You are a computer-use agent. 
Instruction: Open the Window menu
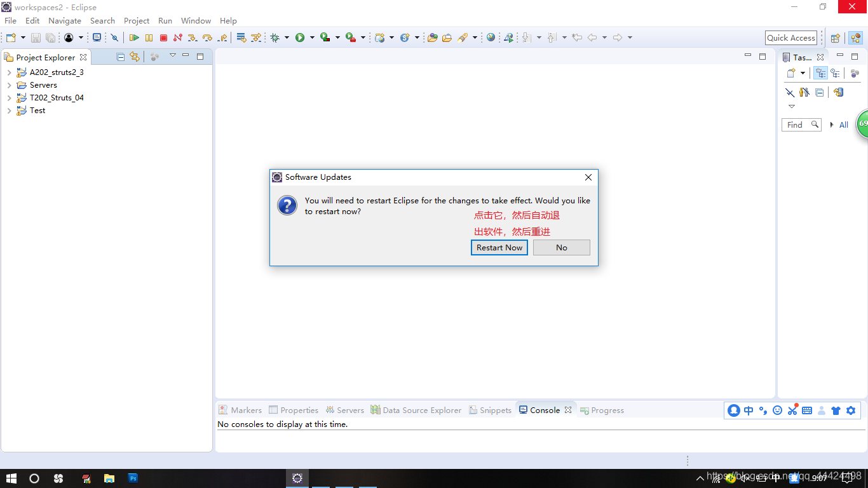click(x=196, y=21)
